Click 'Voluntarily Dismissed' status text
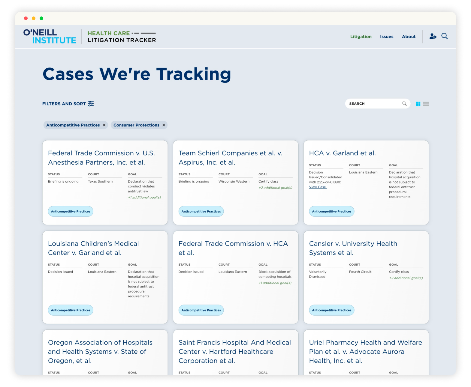This screenshot has height=387, width=471. [x=318, y=274]
